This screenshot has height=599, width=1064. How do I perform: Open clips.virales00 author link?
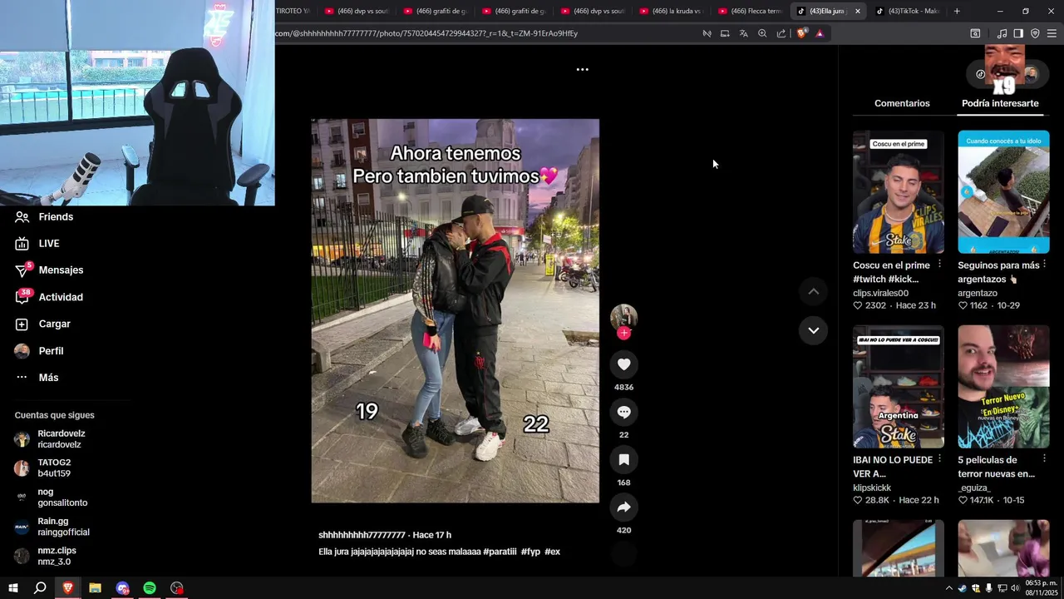[x=880, y=293]
